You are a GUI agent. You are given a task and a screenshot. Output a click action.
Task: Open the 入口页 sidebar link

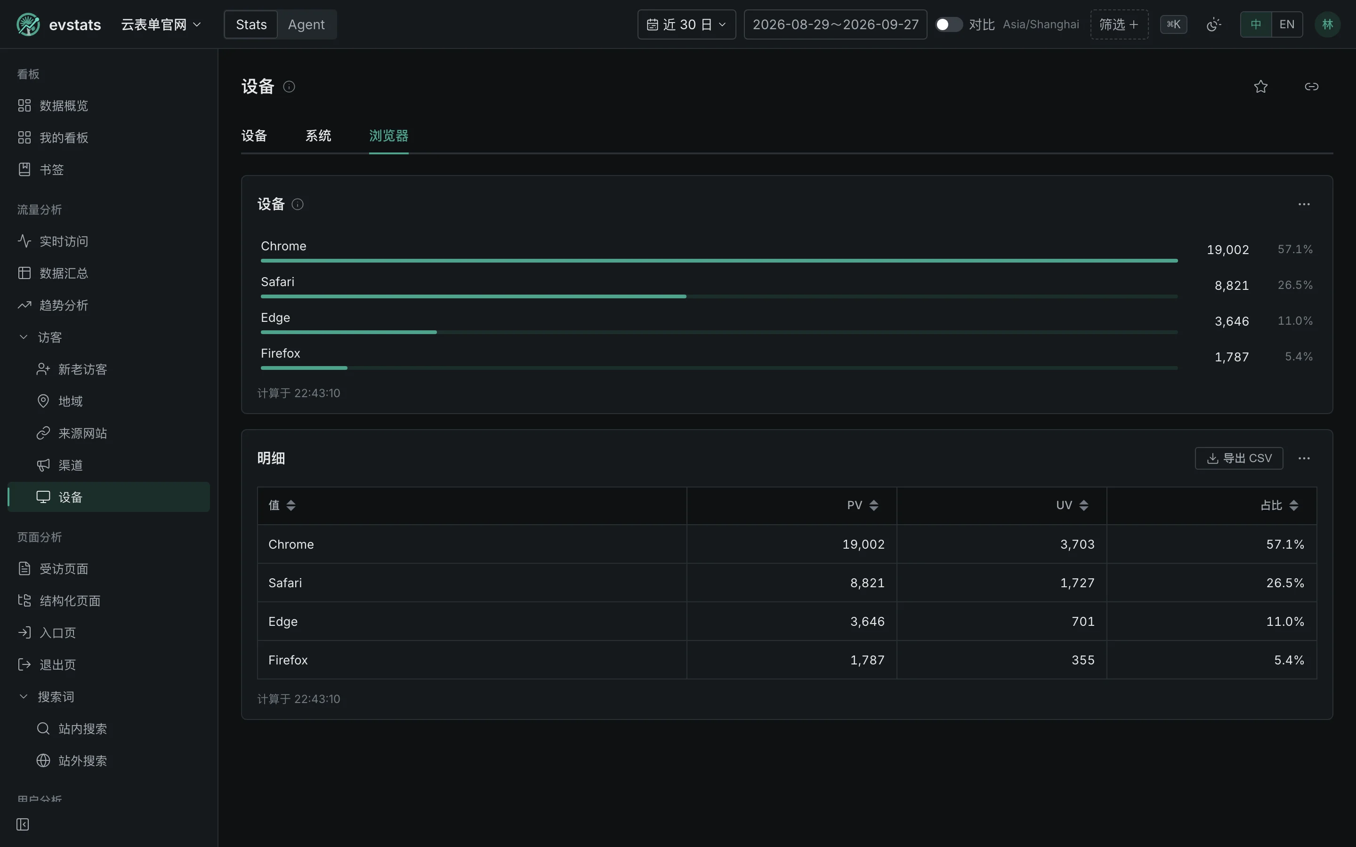109,632
